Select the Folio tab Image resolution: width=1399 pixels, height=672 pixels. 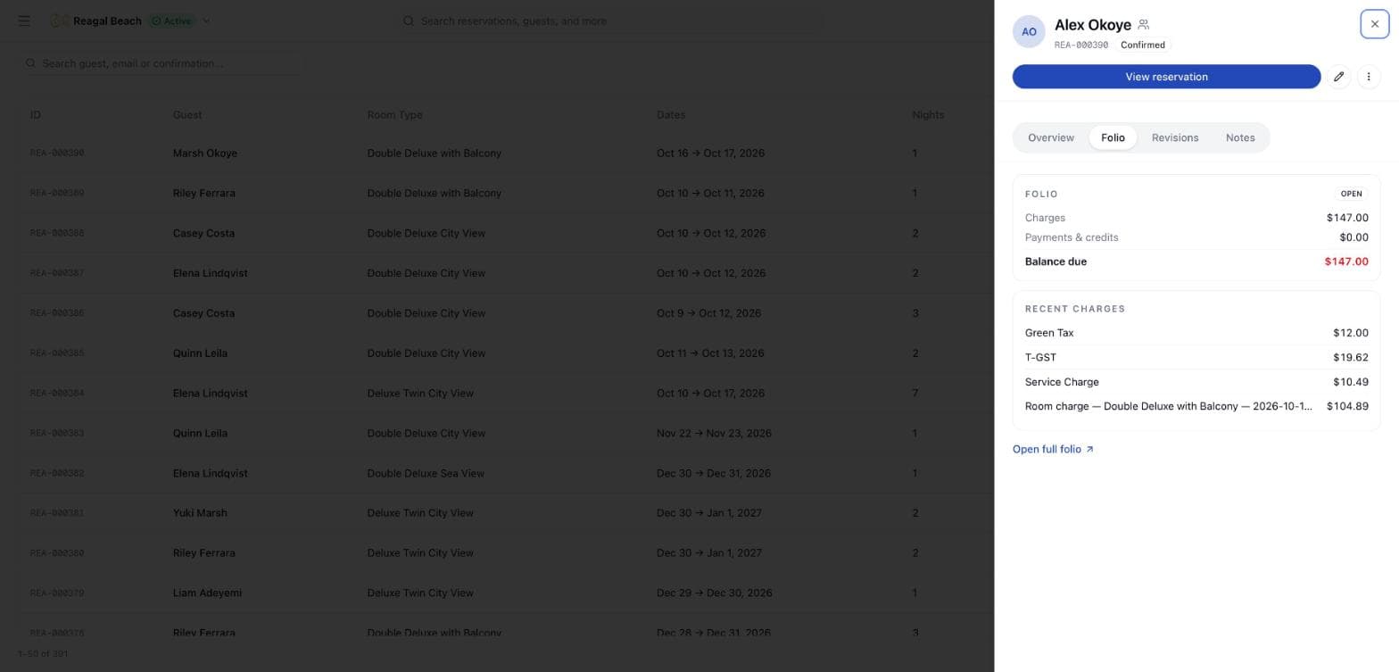[x=1113, y=137]
